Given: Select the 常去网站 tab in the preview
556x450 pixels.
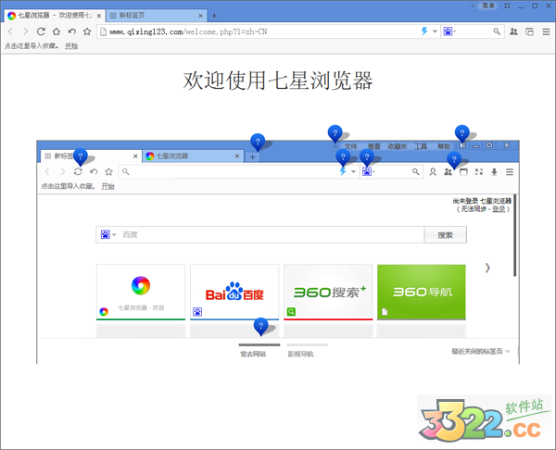Looking at the screenshot, I should (253, 354).
